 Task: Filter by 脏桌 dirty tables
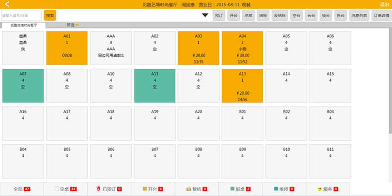(241, 189)
